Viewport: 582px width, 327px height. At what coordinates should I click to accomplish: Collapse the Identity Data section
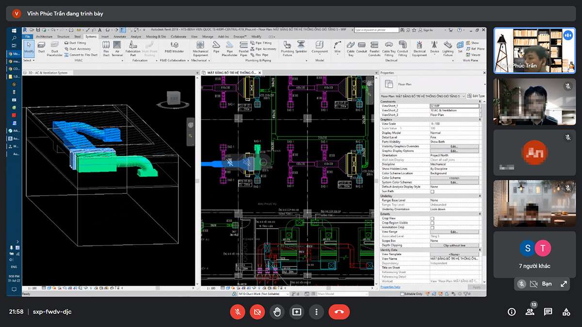(481, 249)
